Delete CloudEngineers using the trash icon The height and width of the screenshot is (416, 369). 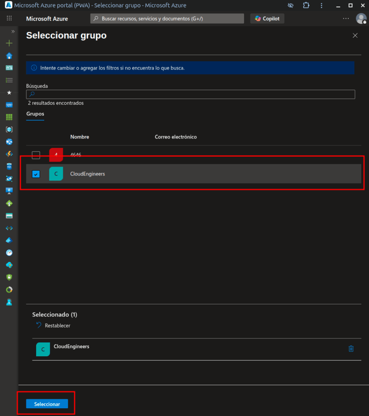coord(351,349)
